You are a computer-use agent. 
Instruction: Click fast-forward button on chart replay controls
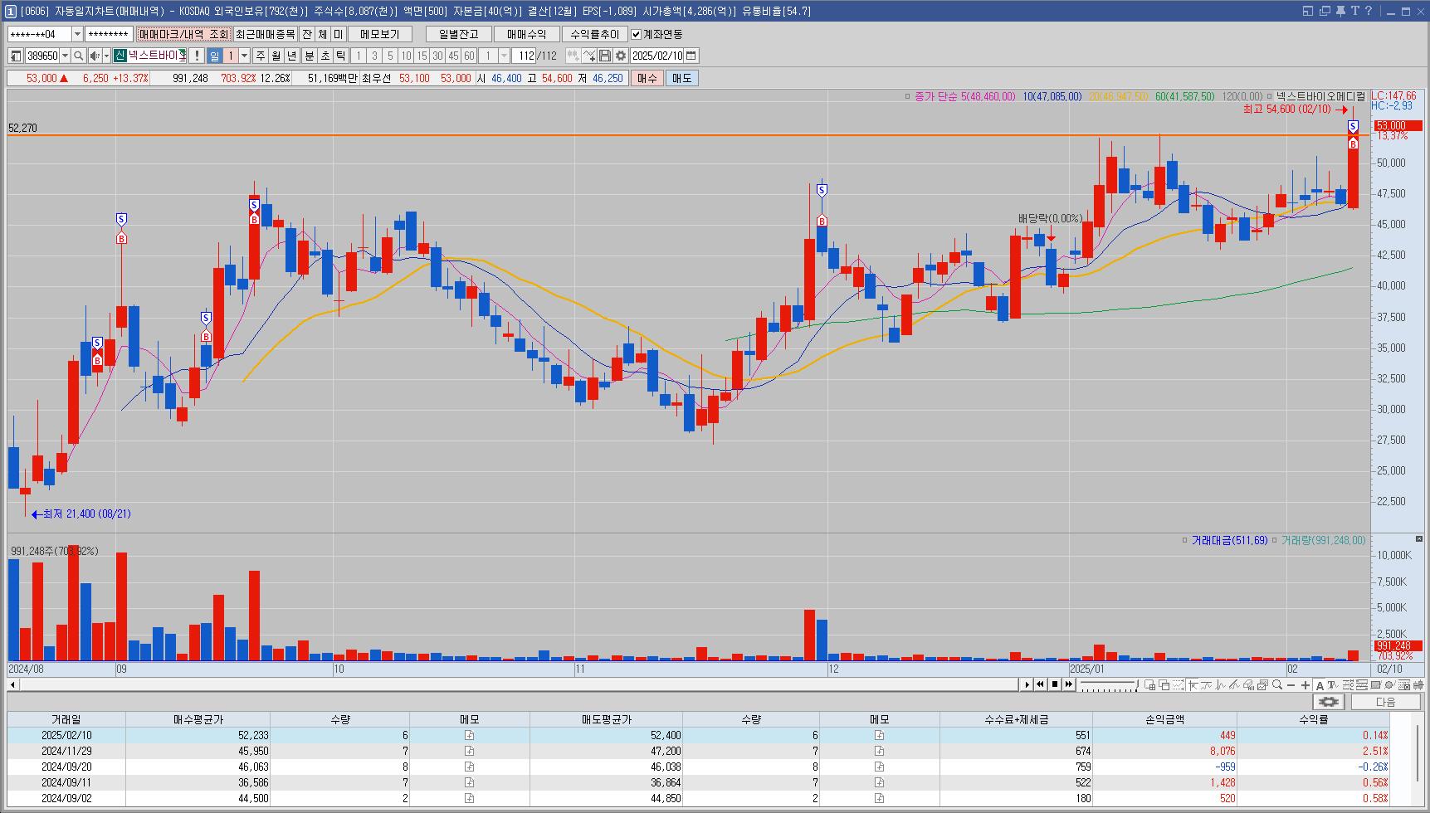click(1069, 684)
